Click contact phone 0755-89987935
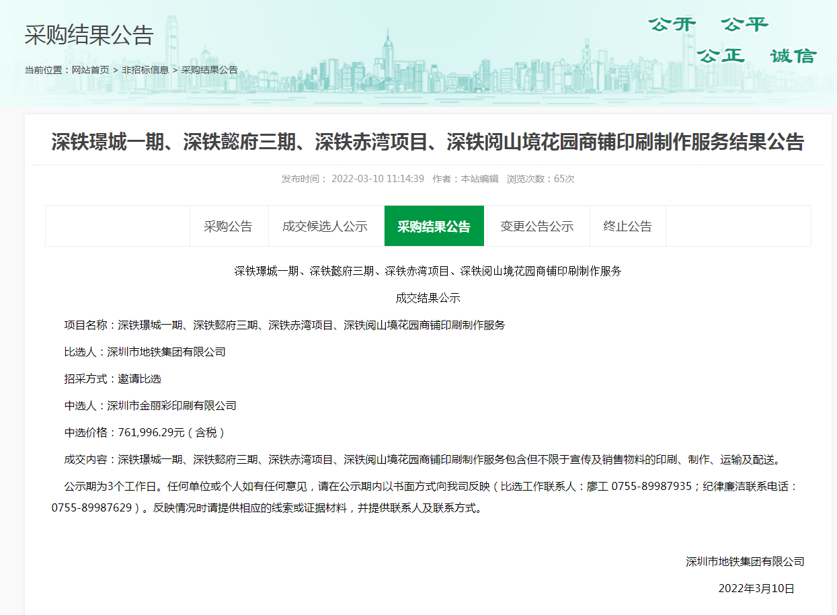Viewport: 837px width, 615px height. (651, 486)
